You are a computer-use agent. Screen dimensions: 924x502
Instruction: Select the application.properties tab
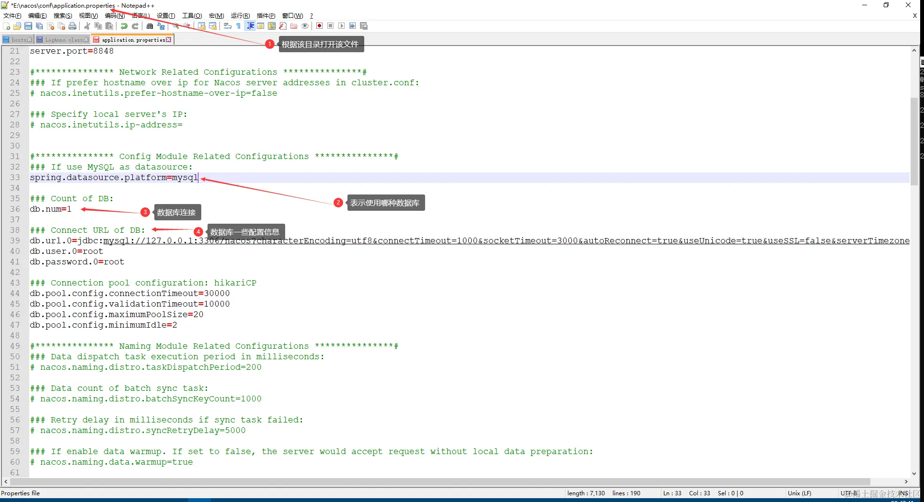(132, 40)
